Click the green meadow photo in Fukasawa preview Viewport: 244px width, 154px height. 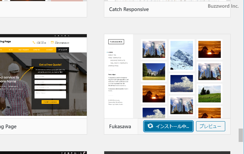click(x=209, y=93)
